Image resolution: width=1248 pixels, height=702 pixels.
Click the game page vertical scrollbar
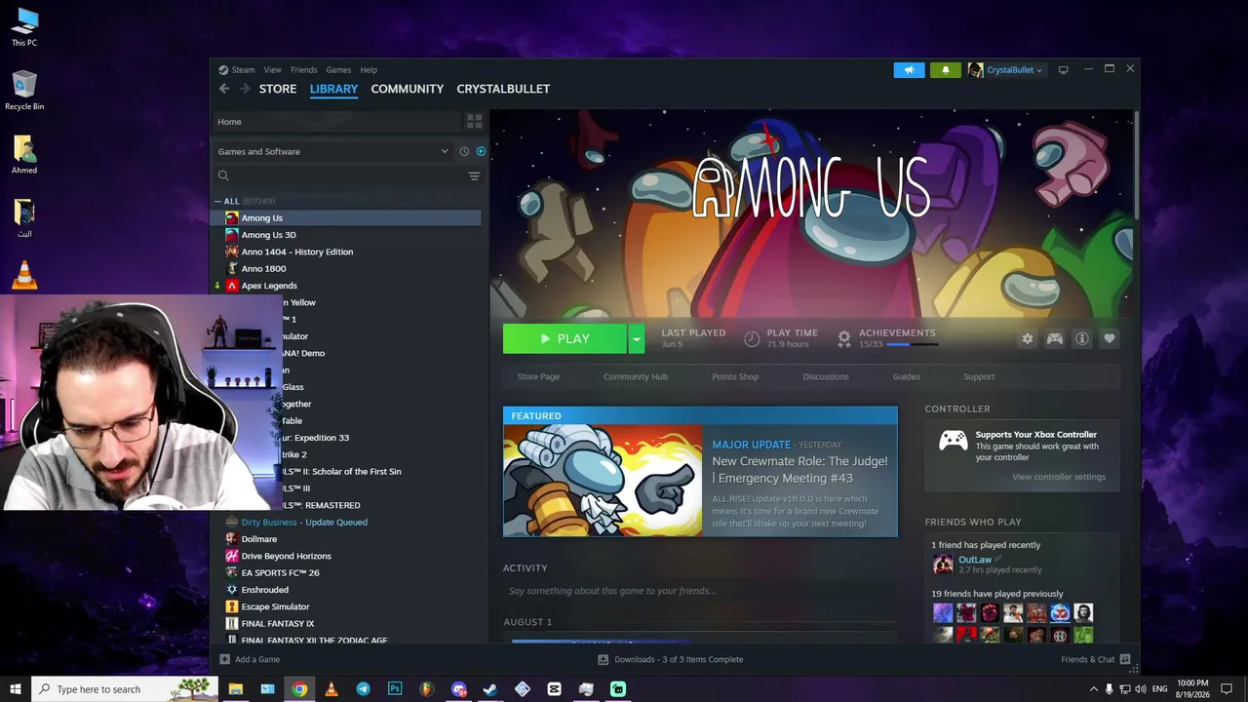[1136, 166]
